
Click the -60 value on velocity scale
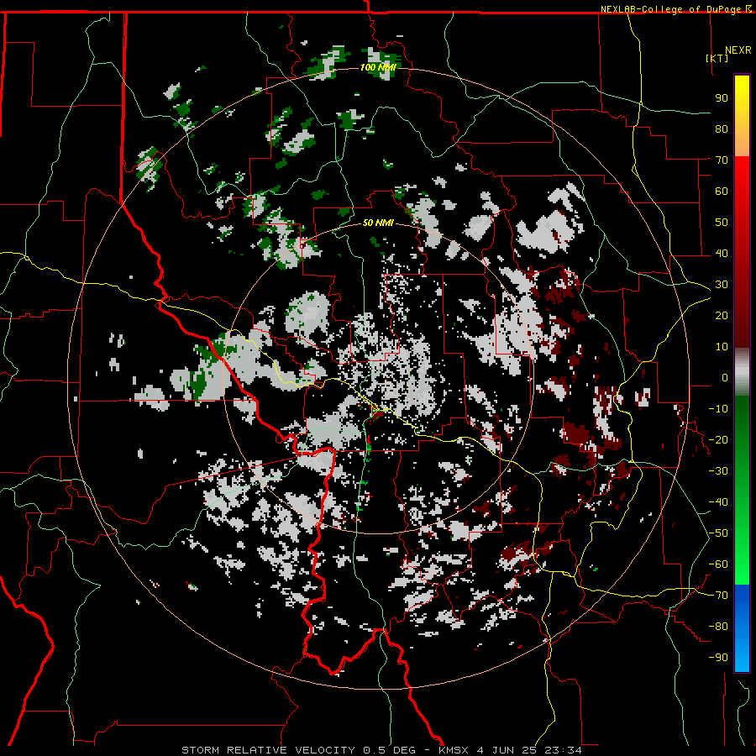(x=718, y=564)
